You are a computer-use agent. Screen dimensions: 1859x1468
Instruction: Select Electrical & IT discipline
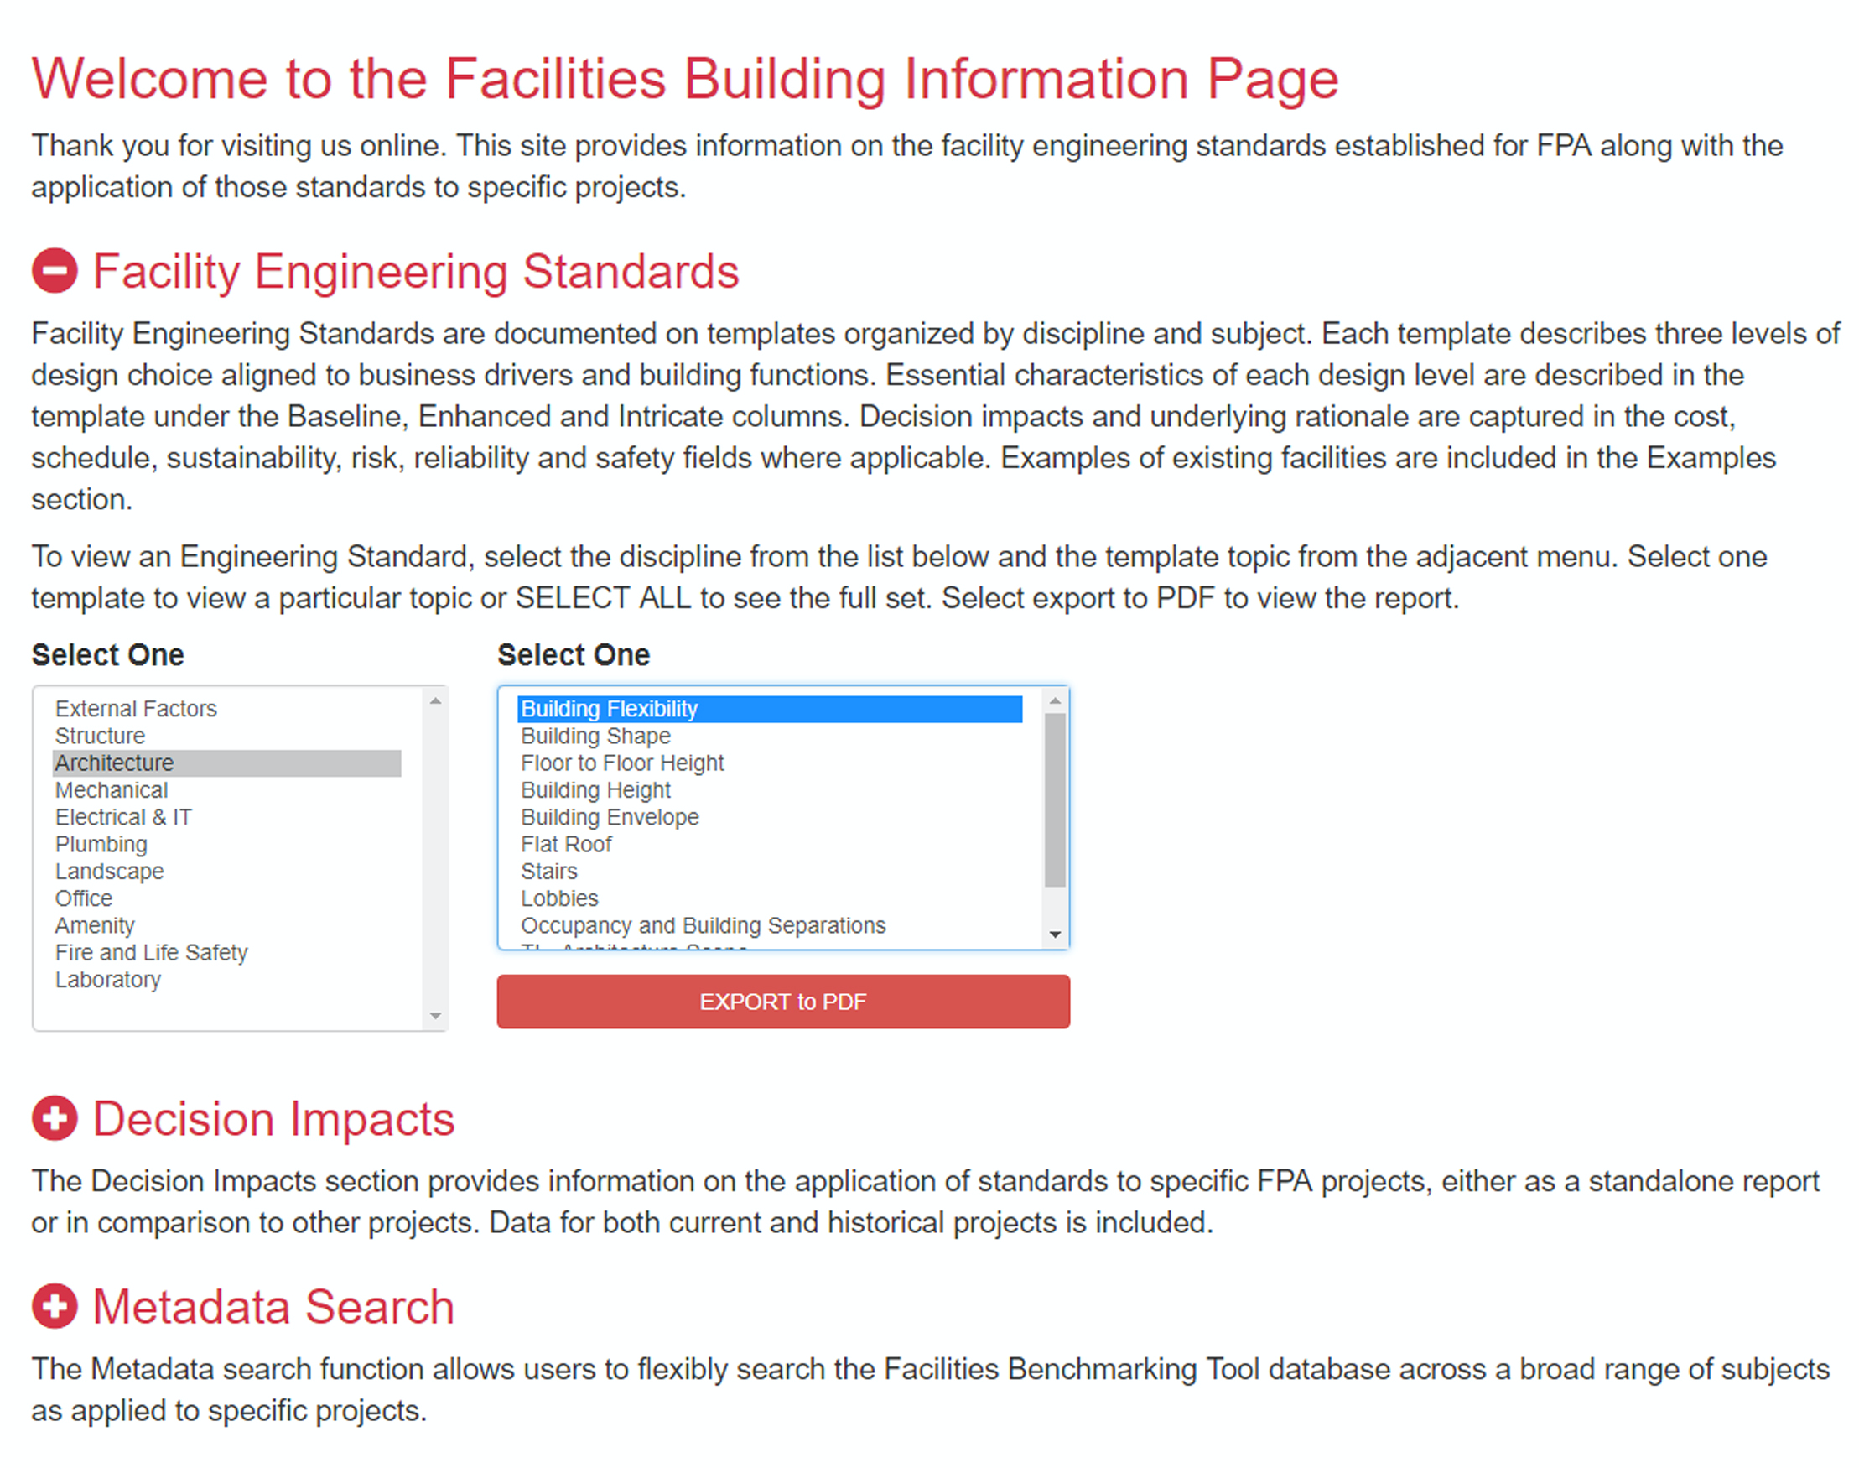pyautogui.click(x=124, y=817)
